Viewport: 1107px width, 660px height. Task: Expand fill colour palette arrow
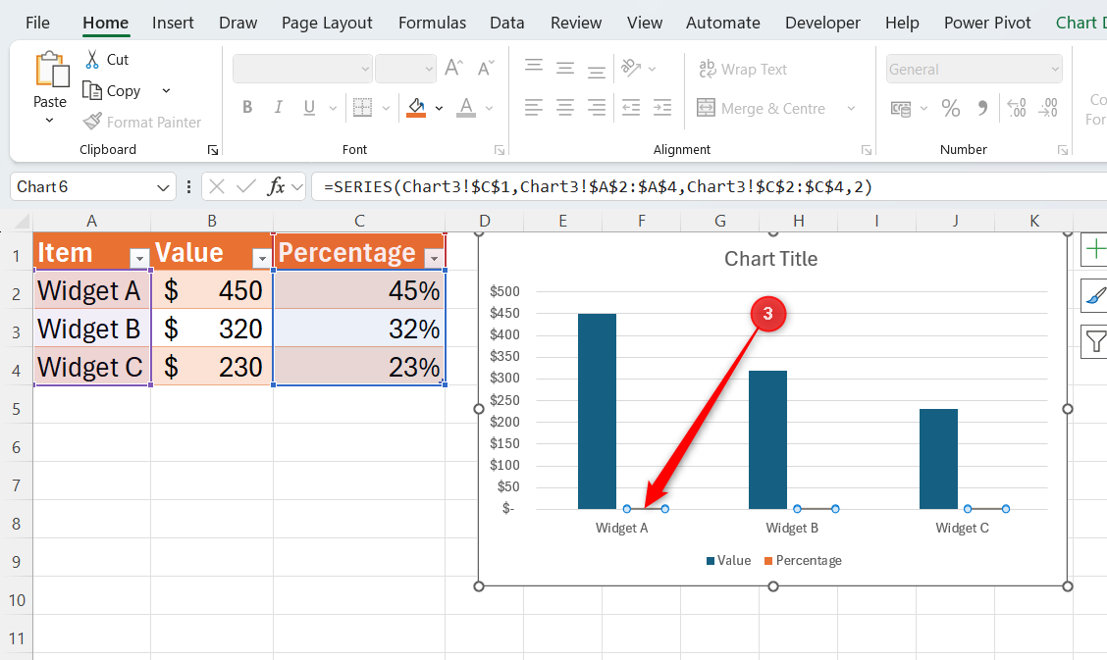[439, 108]
